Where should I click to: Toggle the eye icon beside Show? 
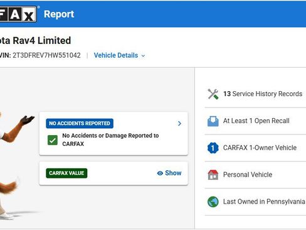point(160,173)
